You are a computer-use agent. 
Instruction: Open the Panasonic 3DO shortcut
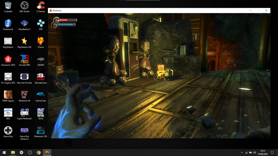[8, 59]
